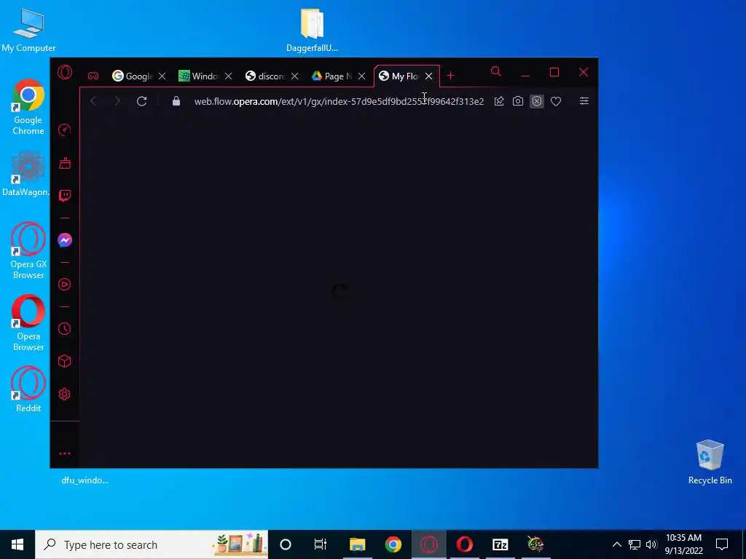746x559 pixels.
Task: Add page to bookmarks heart icon
Action: pyautogui.click(x=556, y=101)
